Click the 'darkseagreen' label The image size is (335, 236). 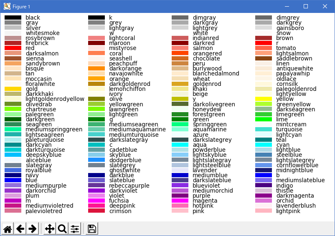[296, 109]
